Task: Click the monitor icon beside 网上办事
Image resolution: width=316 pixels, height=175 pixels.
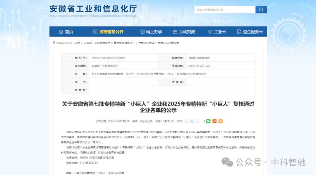Action: (142, 32)
